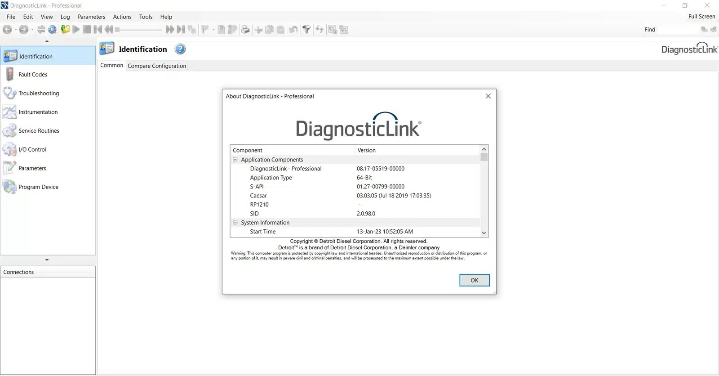Image resolution: width=719 pixels, height=376 pixels.
Task: Select Troubleshooting in the sidebar
Action: pyautogui.click(x=38, y=94)
